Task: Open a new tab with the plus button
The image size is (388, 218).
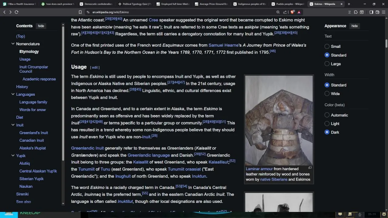Action: (349, 4)
